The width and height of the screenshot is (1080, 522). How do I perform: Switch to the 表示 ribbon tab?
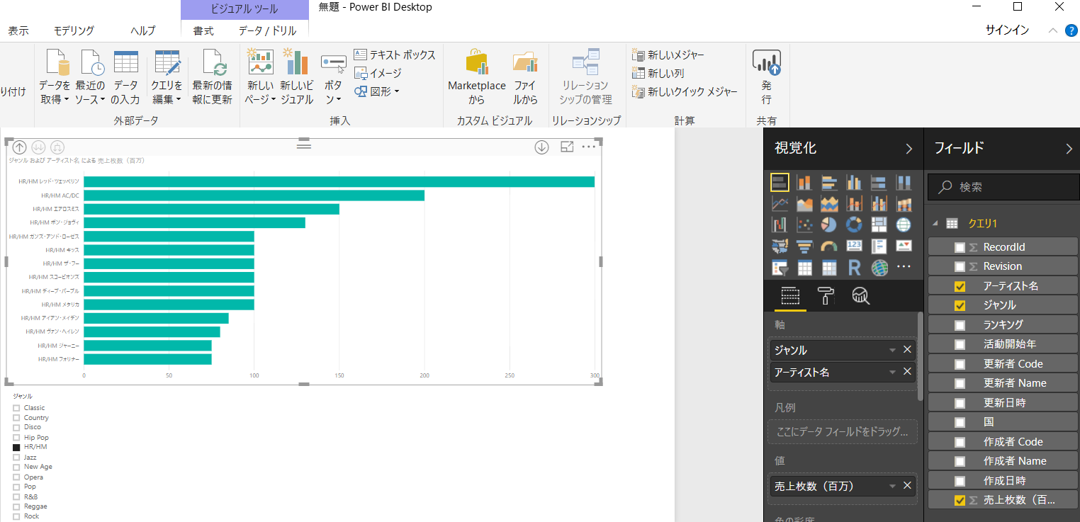click(x=18, y=30)
